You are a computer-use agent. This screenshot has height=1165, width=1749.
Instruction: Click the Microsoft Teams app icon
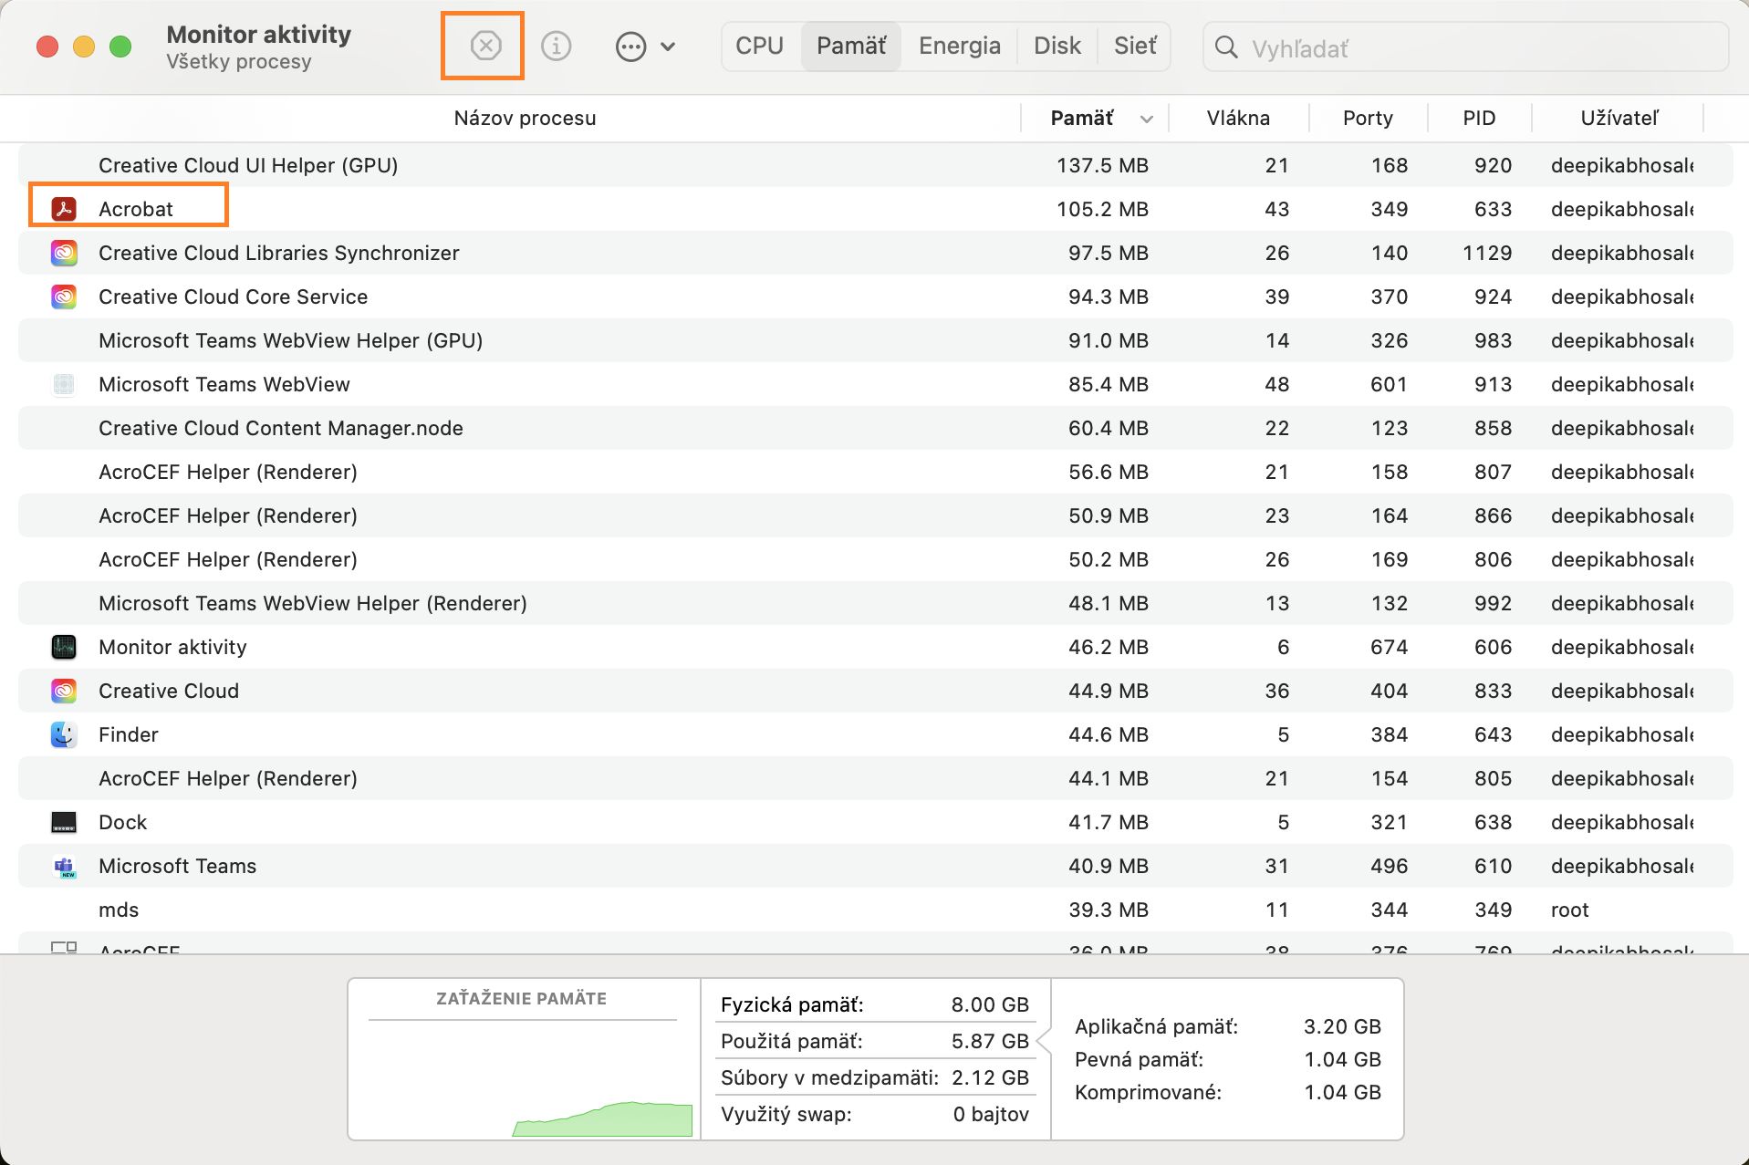click(x=64, y=866)
